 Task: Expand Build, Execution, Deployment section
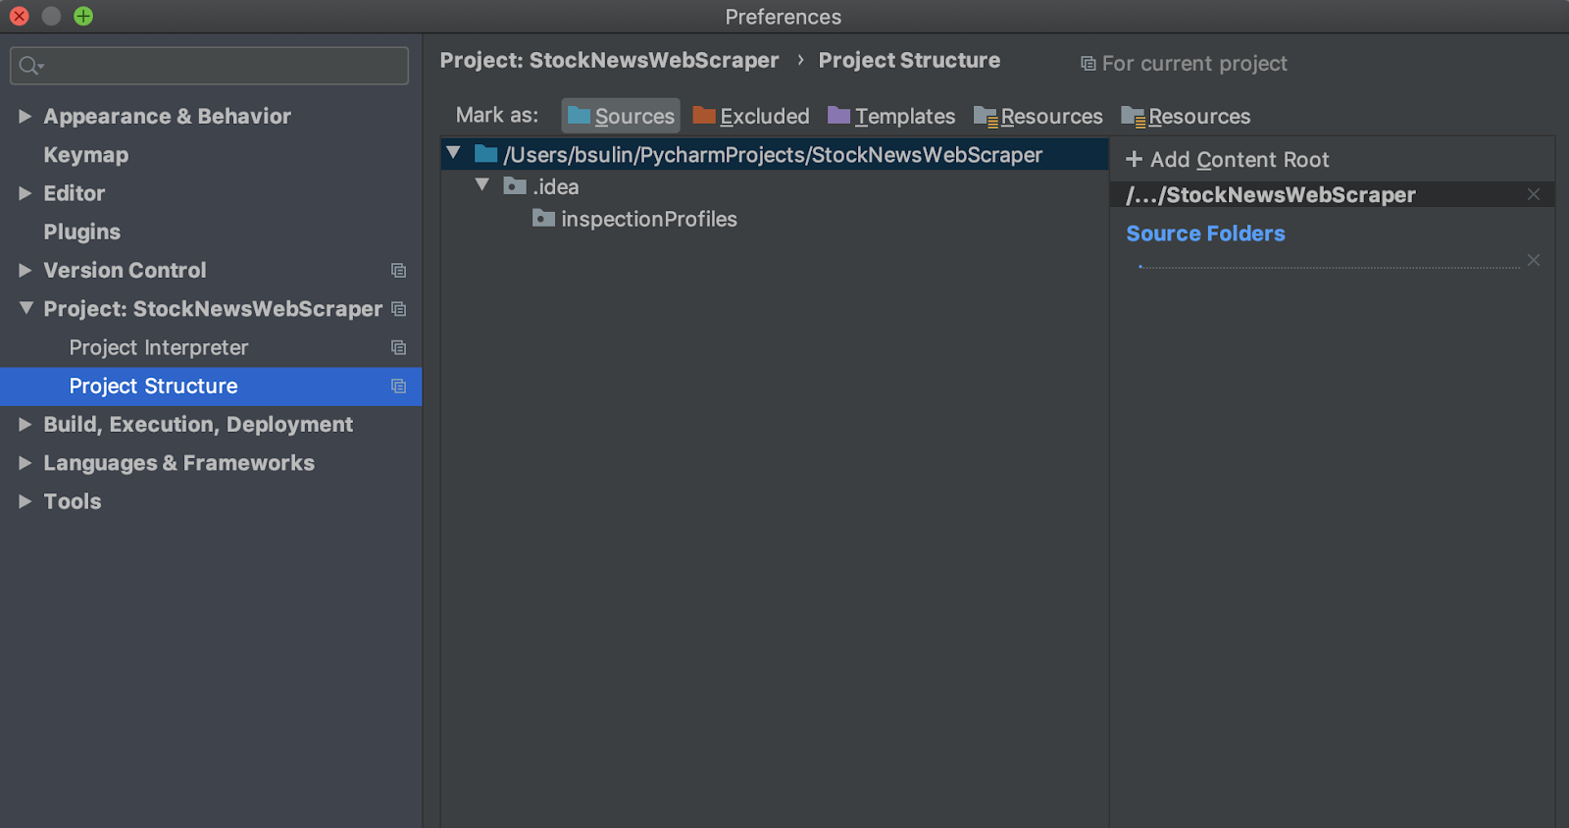(x=25, y=425)
